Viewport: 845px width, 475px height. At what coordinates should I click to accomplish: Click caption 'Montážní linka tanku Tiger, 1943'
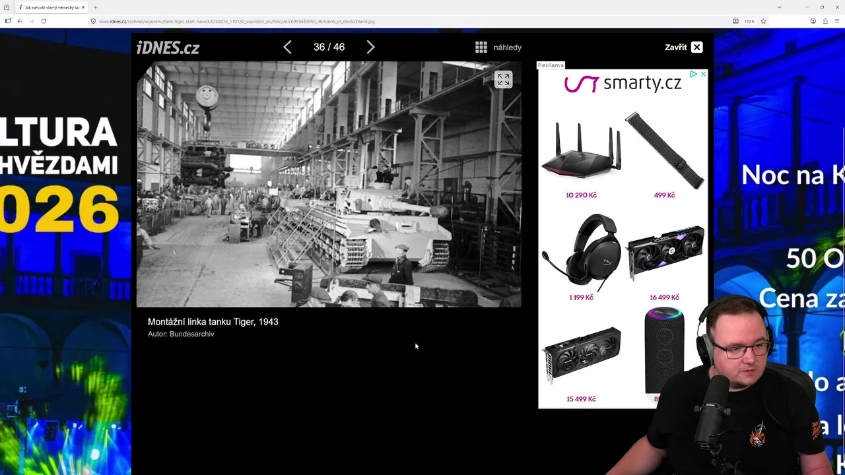[213, 322]
